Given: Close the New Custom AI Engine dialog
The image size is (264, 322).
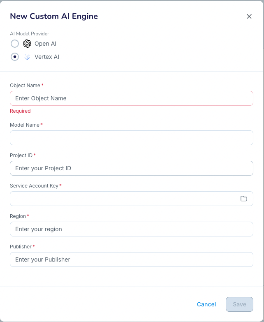Looking at the screenshot, I should [x=249, y=16].
